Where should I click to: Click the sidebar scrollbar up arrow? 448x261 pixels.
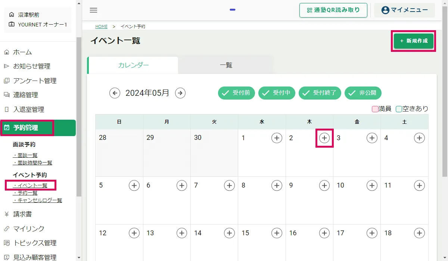click(78, 3)
